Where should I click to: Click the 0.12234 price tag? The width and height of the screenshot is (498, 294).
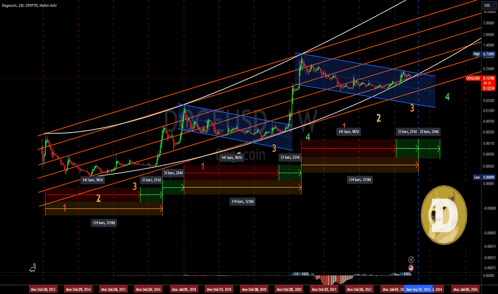(489, 88)
